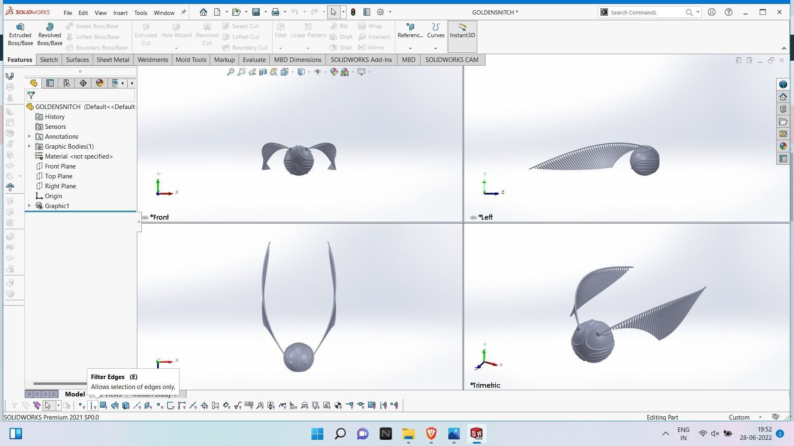
Task: Select Material <not specified> in tree
Action: pos(79,156)
